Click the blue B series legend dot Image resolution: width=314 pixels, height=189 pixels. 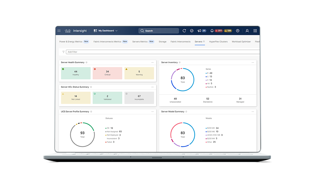tap(206, 73)
